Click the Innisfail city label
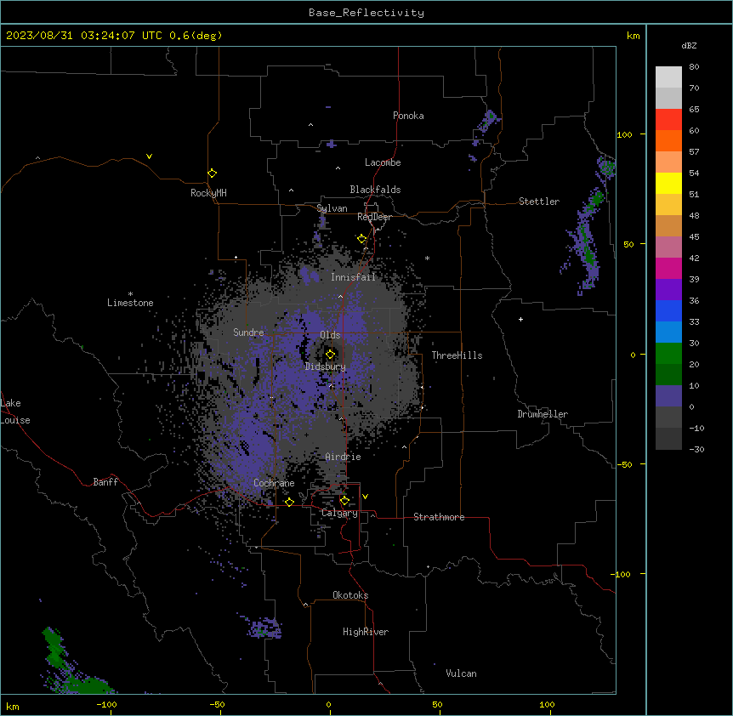Screen dimensions: 733x716 coord(353,277)
